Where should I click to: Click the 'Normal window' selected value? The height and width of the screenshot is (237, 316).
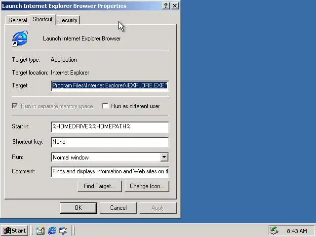click(71, 158)
